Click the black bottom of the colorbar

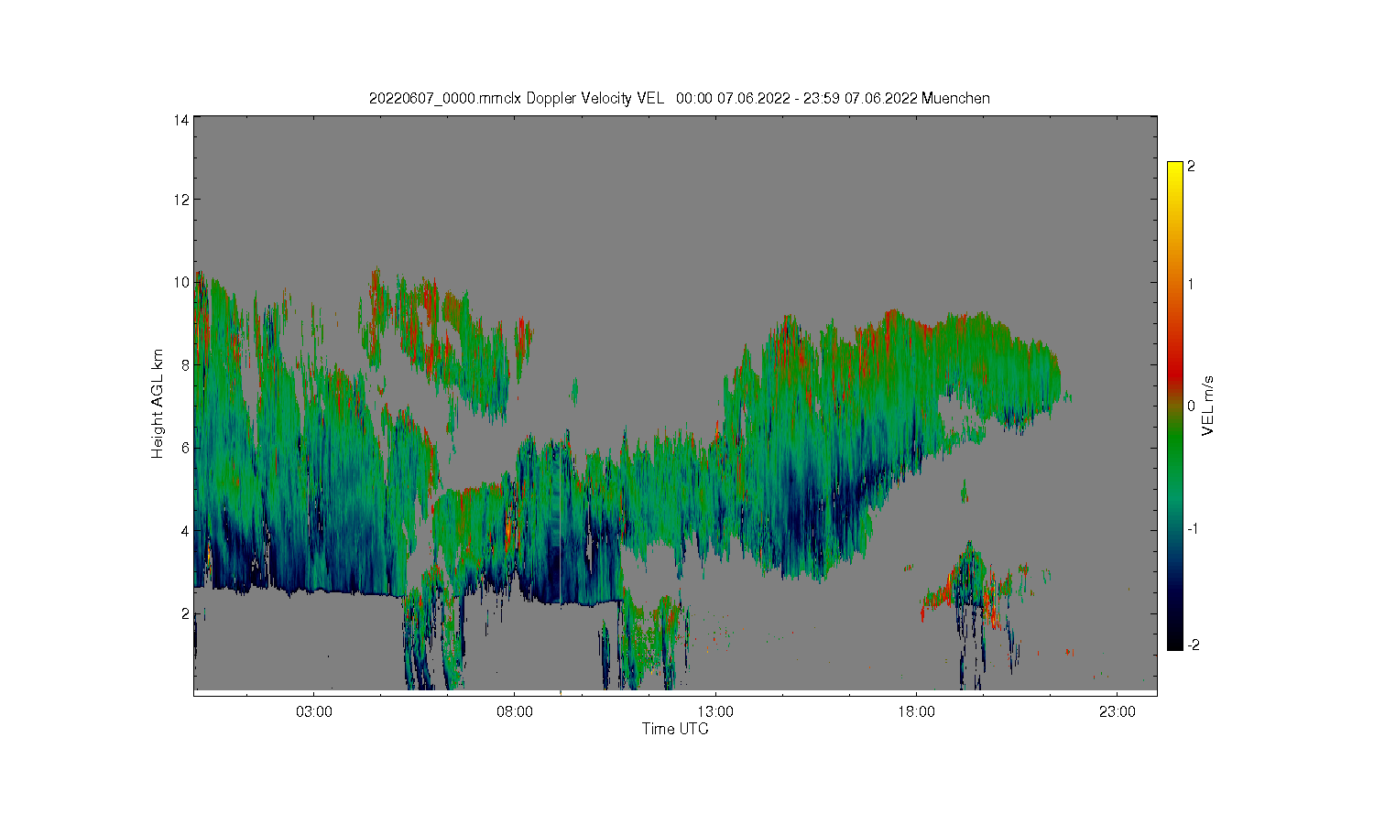1175,641
